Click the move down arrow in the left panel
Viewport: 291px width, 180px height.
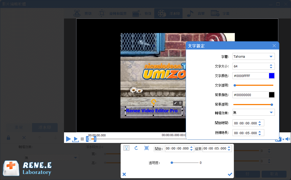[x=55, y=138]
